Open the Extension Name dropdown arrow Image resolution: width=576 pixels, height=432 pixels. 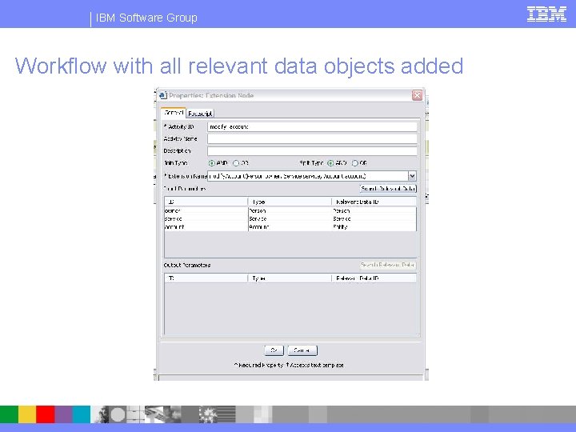coord(412,176)
